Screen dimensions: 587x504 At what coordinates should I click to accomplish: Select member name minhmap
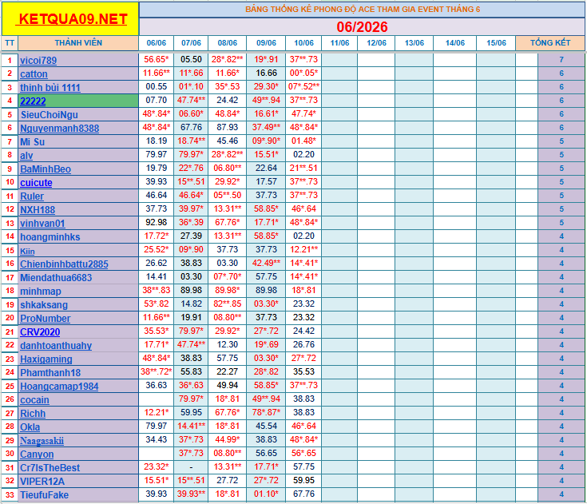click(41, 292)
